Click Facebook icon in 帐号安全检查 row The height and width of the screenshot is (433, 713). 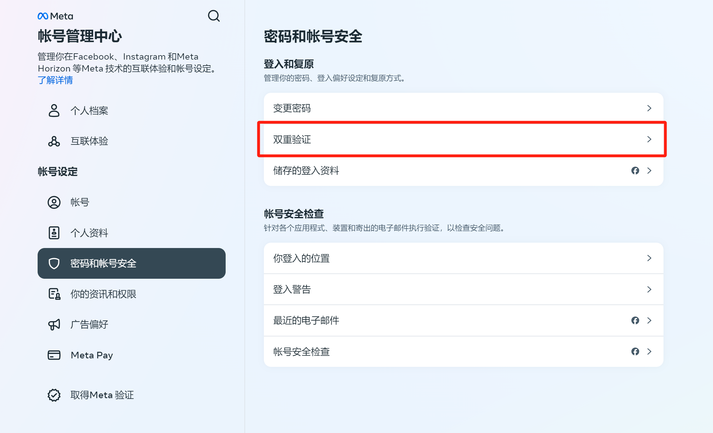point(635,351)
